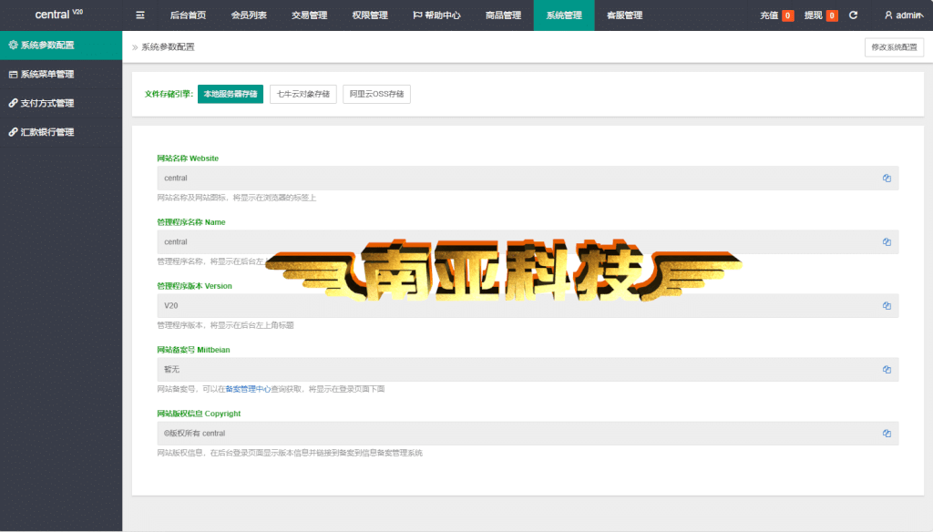933x532 pixels.
Task: Switch to the 交易管理 menu
Action: (x=310, y=15)
